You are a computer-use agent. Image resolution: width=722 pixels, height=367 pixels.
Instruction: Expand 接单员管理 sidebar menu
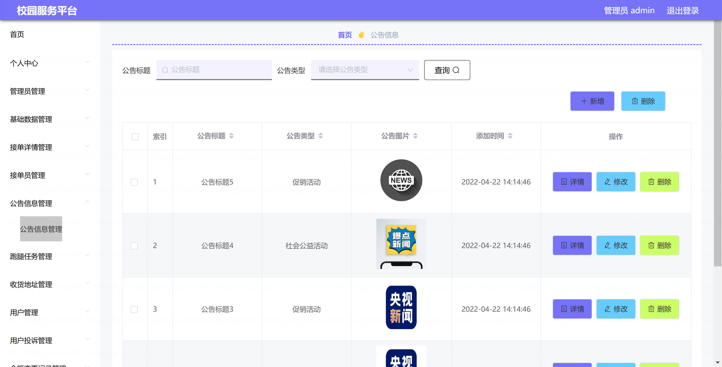click(x=50, y=175)
